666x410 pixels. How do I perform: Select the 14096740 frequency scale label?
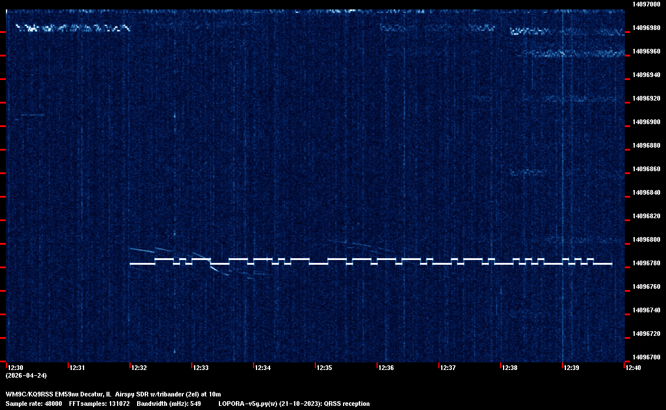[x=645, y=310]
